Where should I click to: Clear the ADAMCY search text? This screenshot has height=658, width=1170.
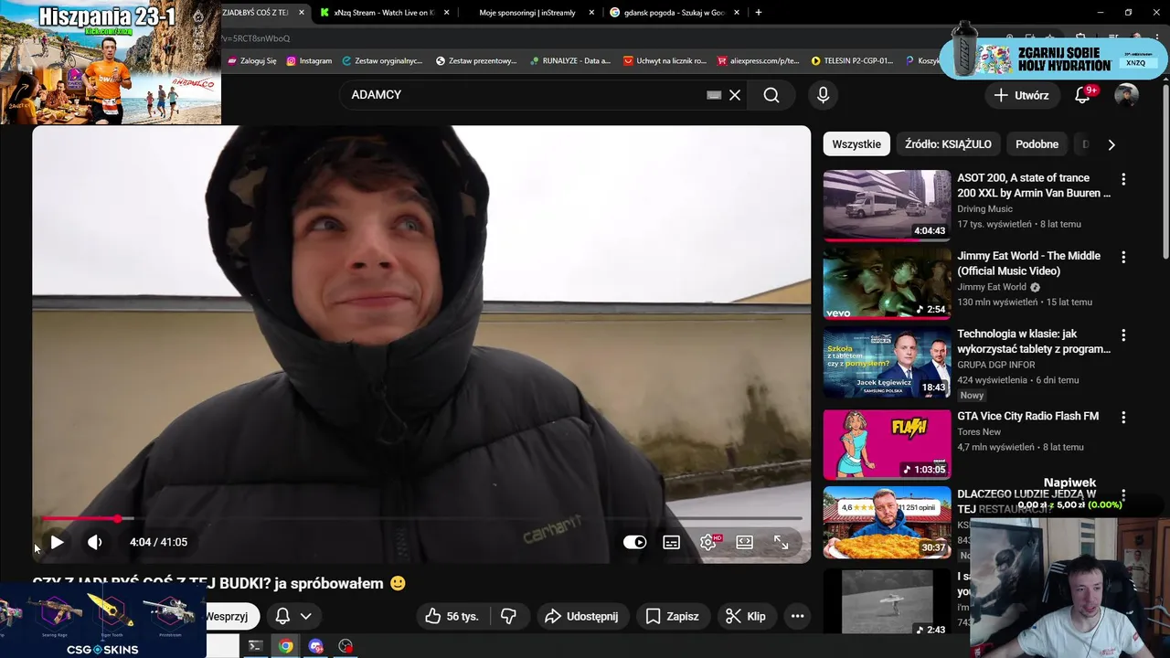(734, 95)
